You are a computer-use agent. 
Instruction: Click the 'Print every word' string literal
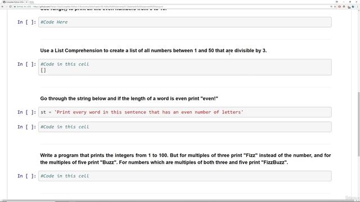pos(148,112)
